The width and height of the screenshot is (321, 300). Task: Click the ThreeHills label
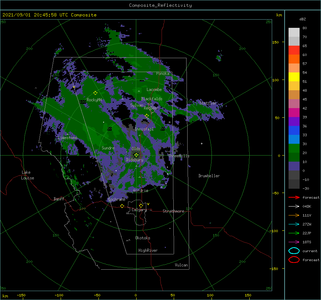click(179, 156)
